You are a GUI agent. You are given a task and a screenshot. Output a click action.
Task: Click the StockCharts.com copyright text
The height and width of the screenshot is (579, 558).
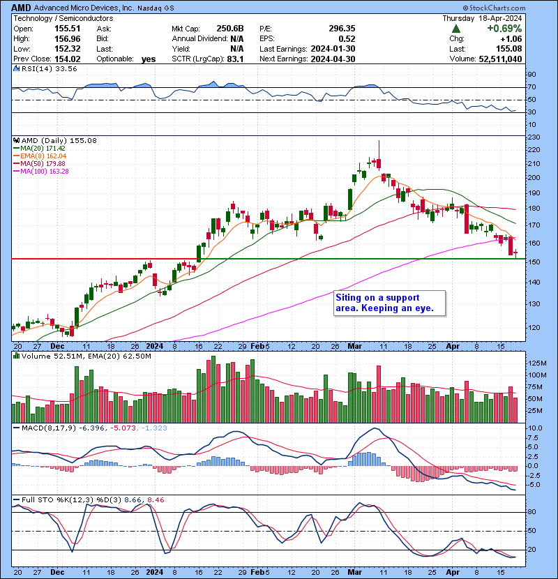click(x=494, y=8)
